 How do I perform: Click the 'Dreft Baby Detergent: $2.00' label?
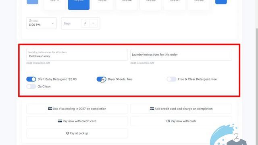coord(57,79)
